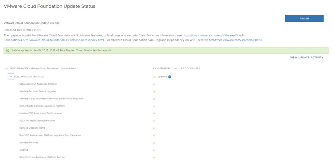This screenshot has height=165, width=334.
Task: Select the 'Validate Services' step label
Action: pyautogui.click(x=29, y=143)
